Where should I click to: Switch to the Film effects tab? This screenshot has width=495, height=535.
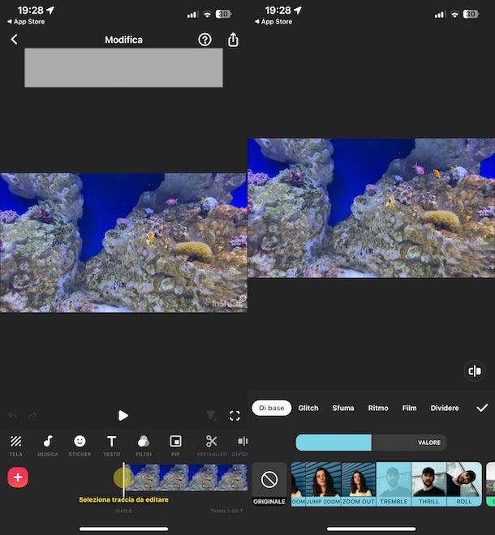tap(409, 408)
